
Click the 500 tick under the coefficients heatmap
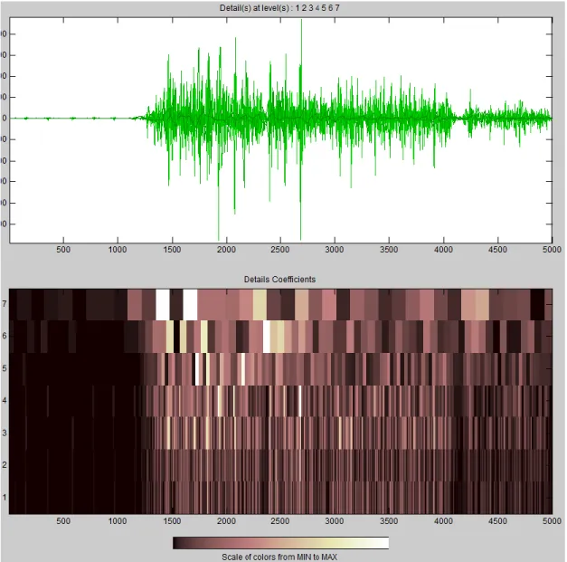[x=63, y=520]
